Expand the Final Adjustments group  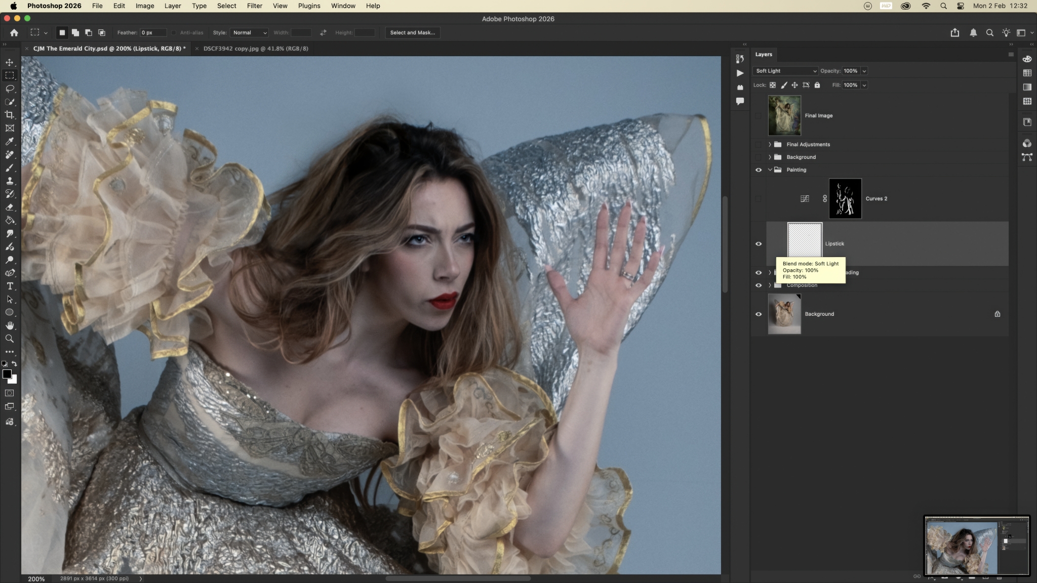[770, 144]
